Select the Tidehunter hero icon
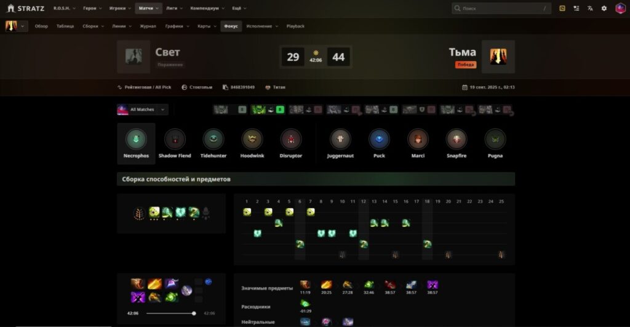Viewport: 630px width, 327px height. [x=213, y=140]
